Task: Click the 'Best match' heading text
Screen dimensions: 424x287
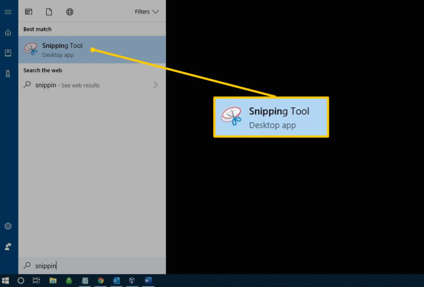Action: point(37,29)
